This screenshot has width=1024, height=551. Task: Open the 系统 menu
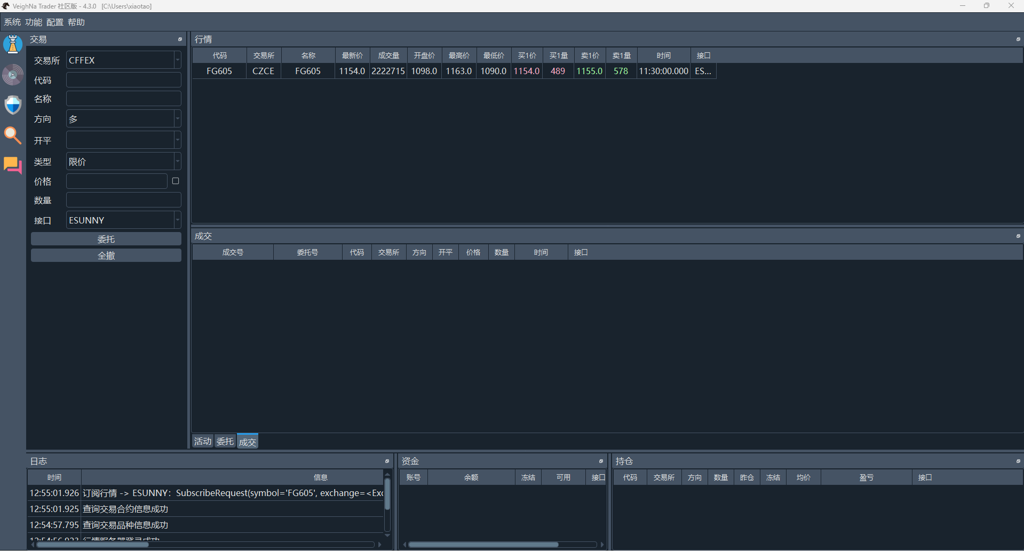pos(12,22)
